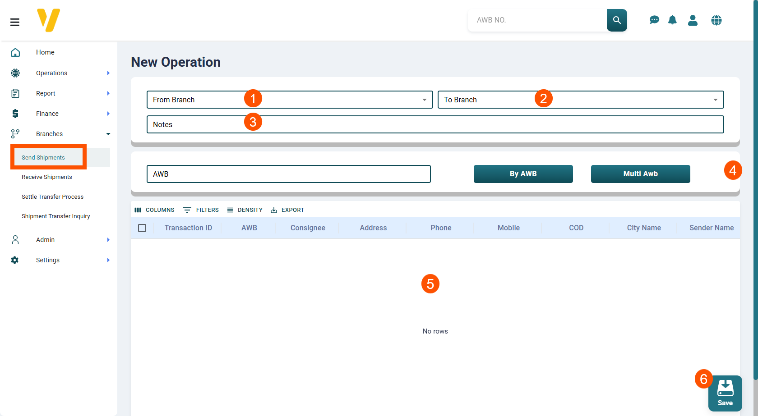Screen dimensions: 758x416
Task: Click the Multi Awb button
Action: tap(640, 174)
